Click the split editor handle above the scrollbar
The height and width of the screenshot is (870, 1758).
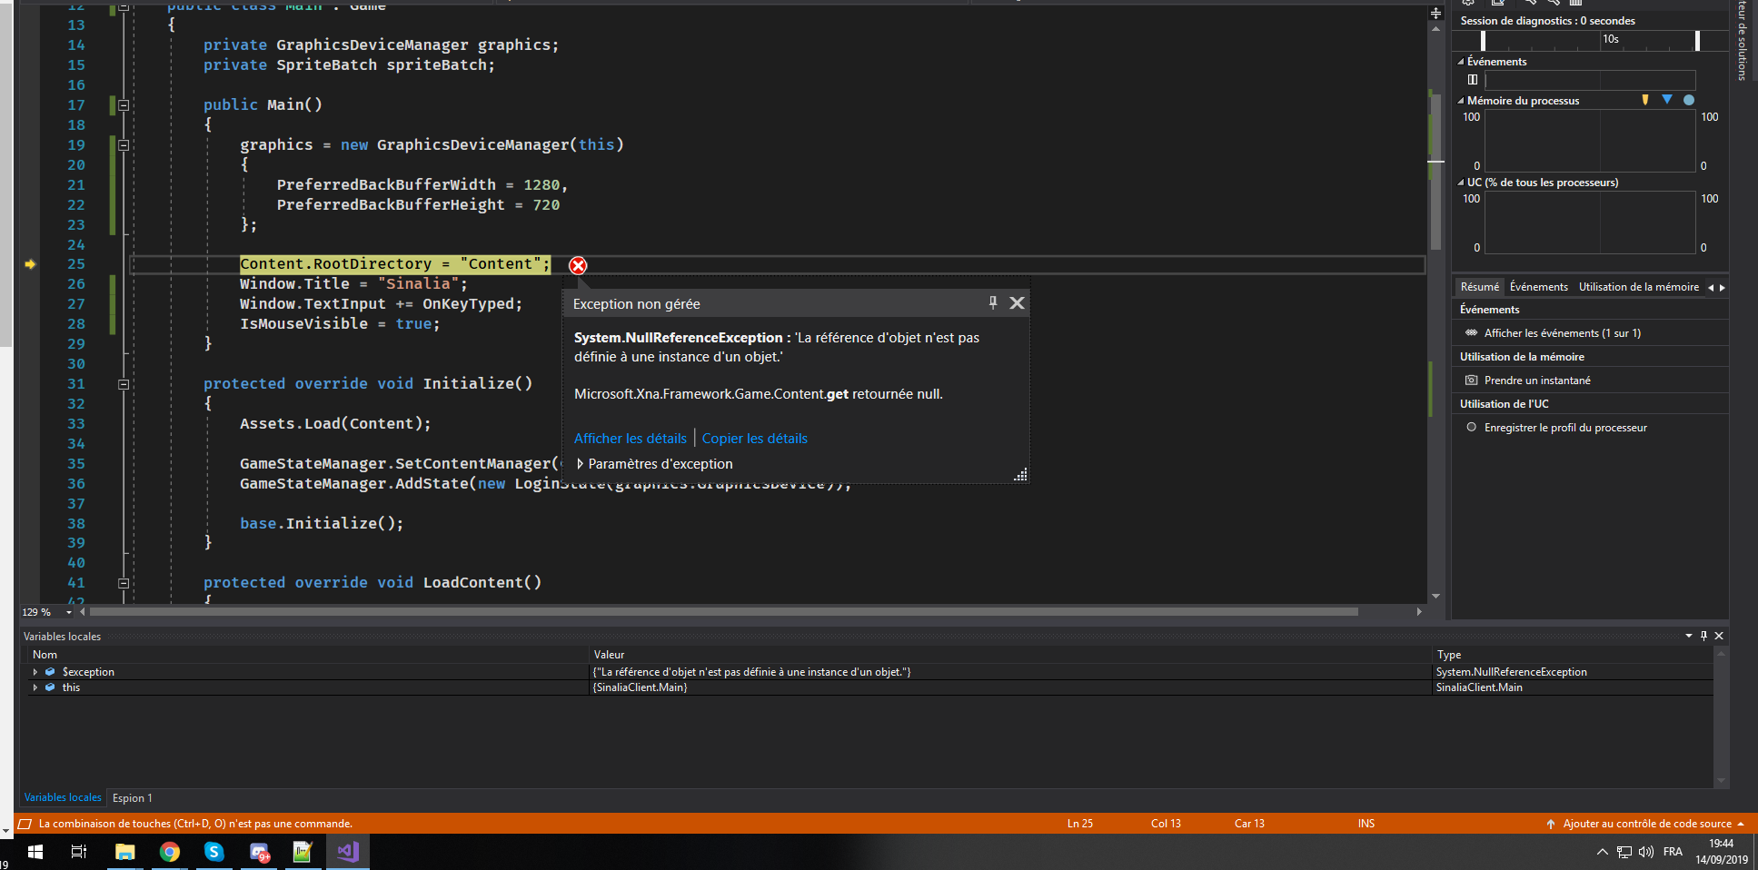1435,13
